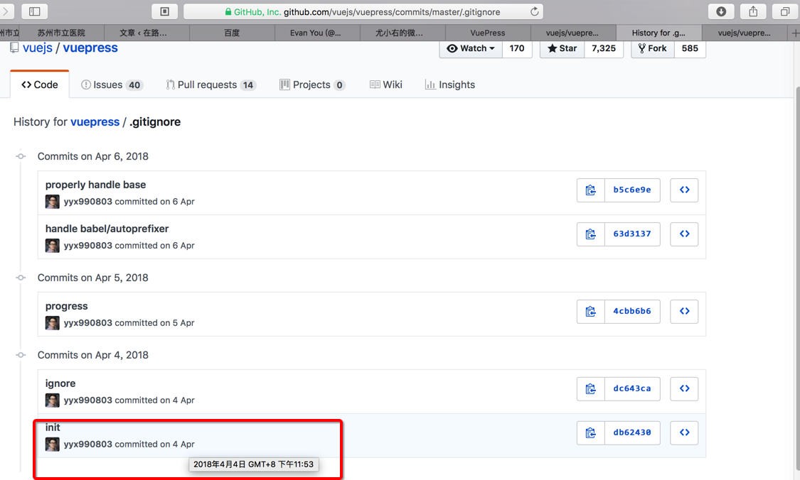Show all Safari tabs overview
Screen dimensions: 800x480
(x=785, y=11)
